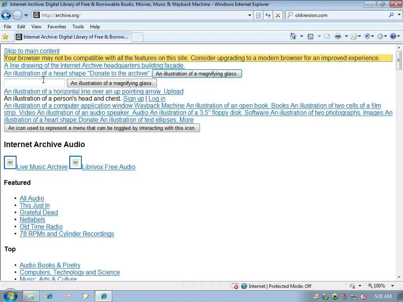Open the Favorites menu
Viewport: 403px width, 302px height.
(x=57, y=27)
